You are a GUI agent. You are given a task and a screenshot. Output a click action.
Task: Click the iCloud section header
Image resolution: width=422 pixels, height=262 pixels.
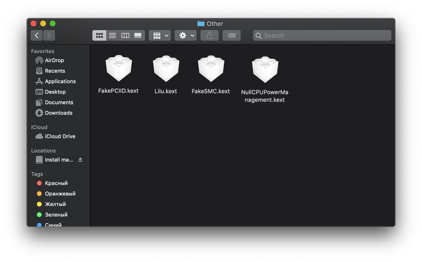[x=39, y=127]
